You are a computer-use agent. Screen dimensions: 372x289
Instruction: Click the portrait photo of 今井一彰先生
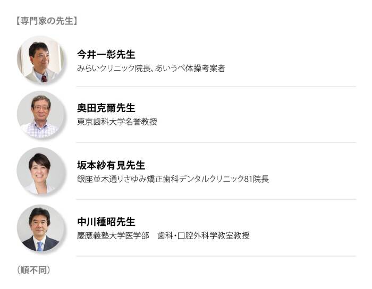coord(40,59)
